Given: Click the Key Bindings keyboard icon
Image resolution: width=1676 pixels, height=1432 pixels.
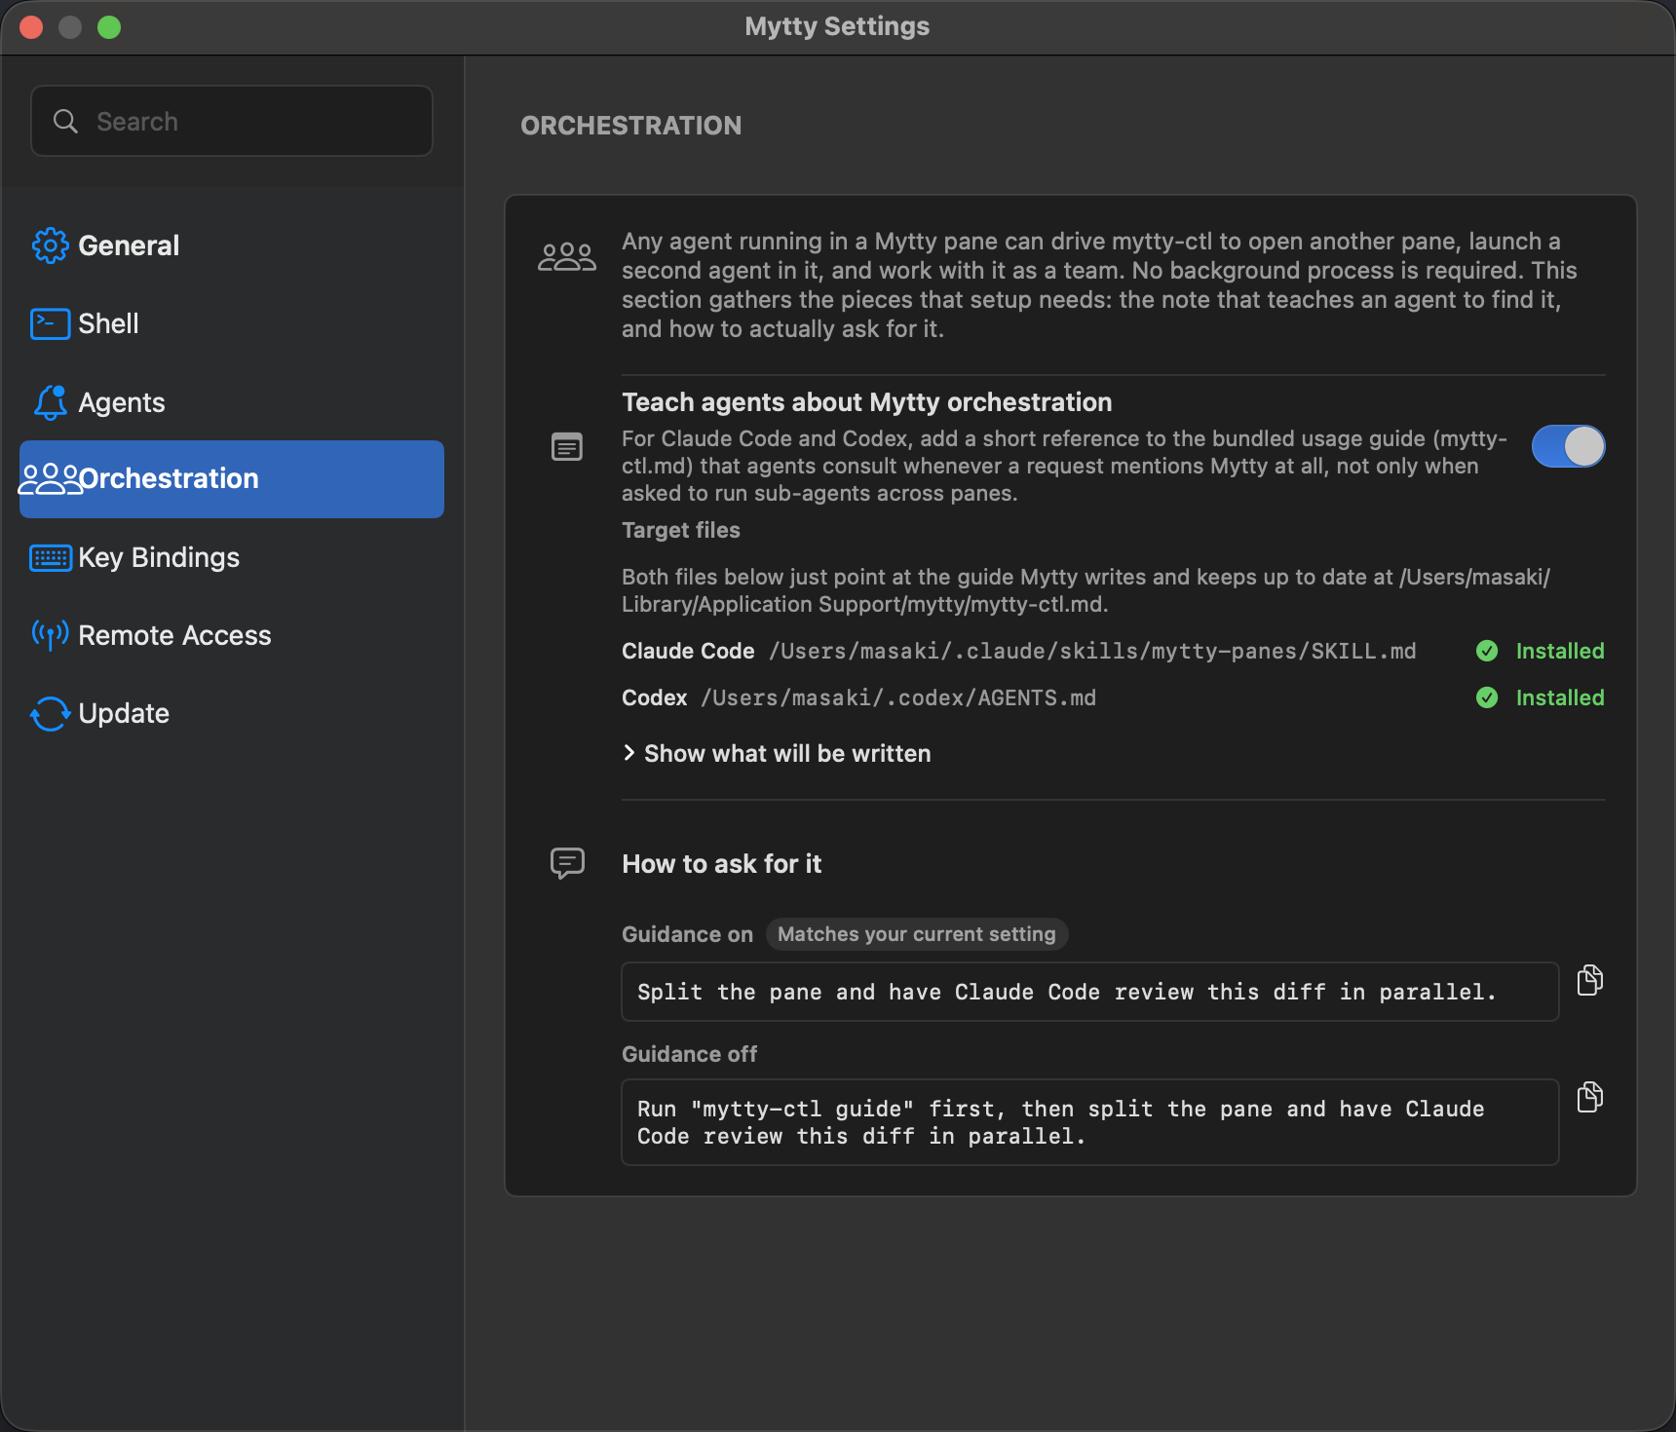Looking at the screenshot, I should (x=51, y=557).
